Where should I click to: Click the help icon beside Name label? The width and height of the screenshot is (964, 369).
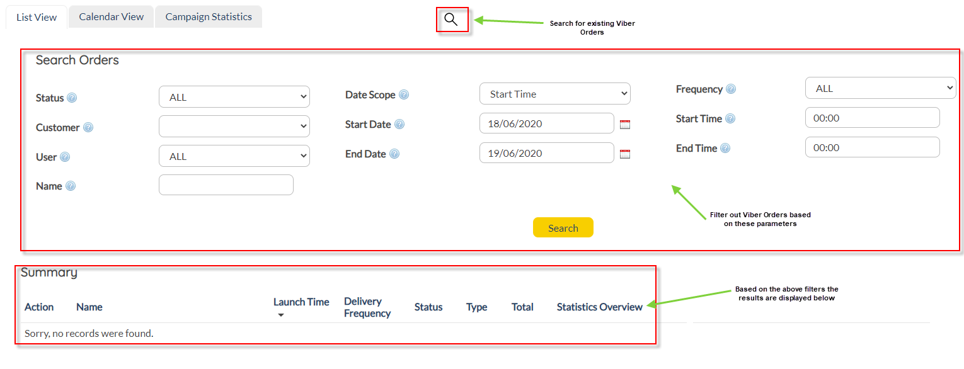point(71,186)
